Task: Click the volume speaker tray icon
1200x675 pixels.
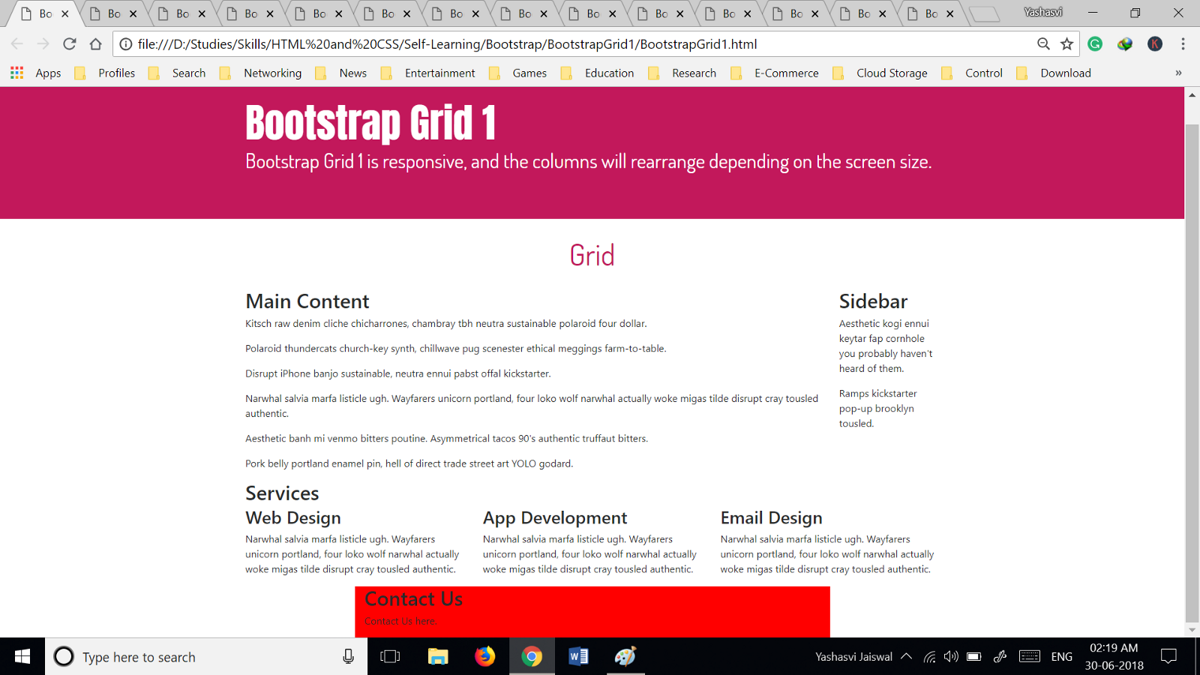Action: (x=951, y=657)
